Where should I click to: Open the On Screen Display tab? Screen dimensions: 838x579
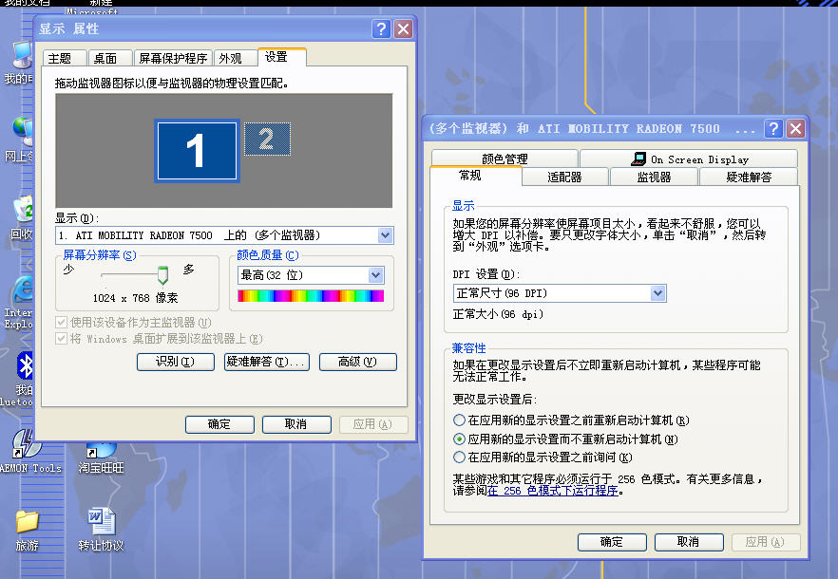[x=688, y=159]
